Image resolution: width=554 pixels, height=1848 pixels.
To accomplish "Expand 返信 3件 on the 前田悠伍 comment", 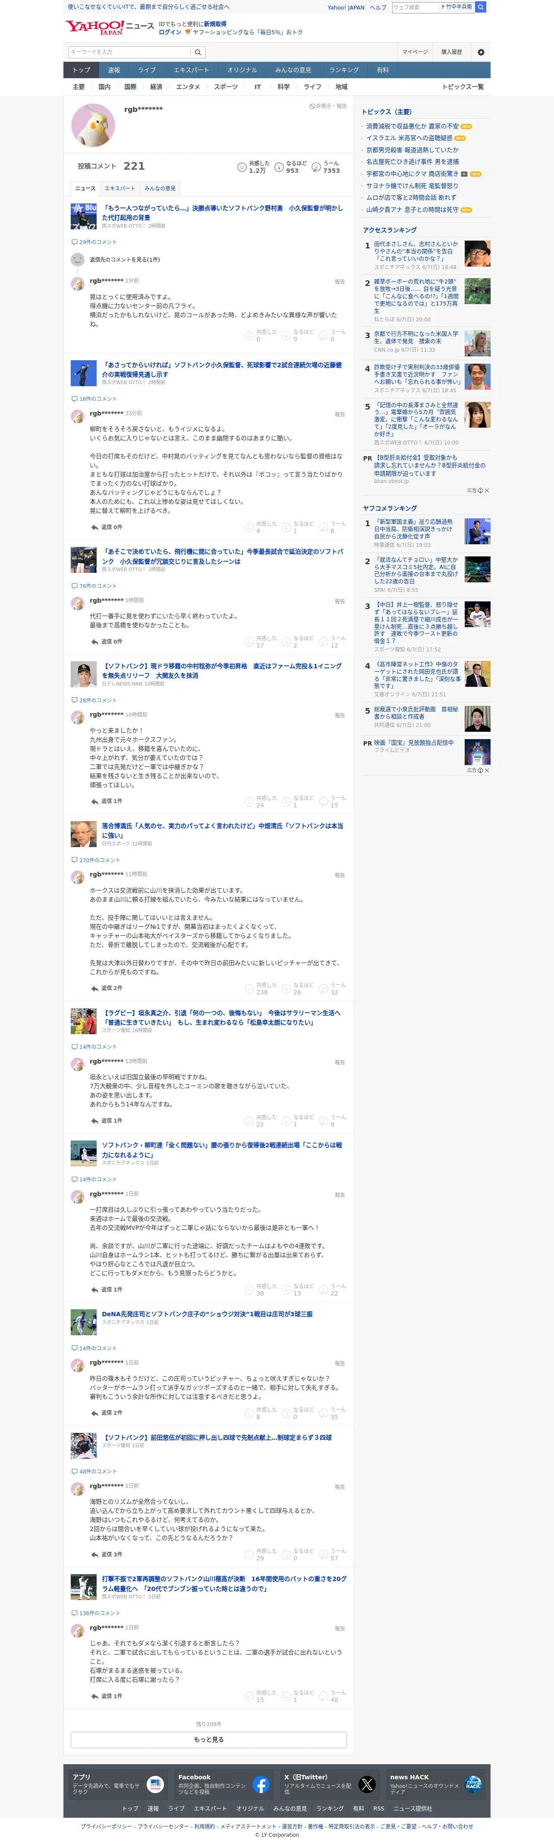I will (107, 1554).
